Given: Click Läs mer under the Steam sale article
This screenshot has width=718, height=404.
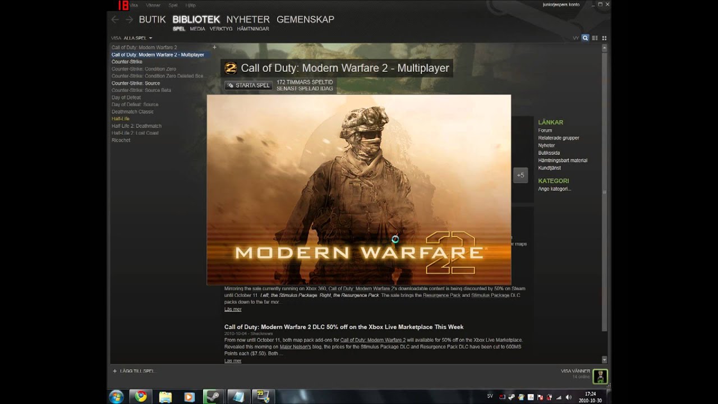Looking at the screenshot, I should coord(233,309).
